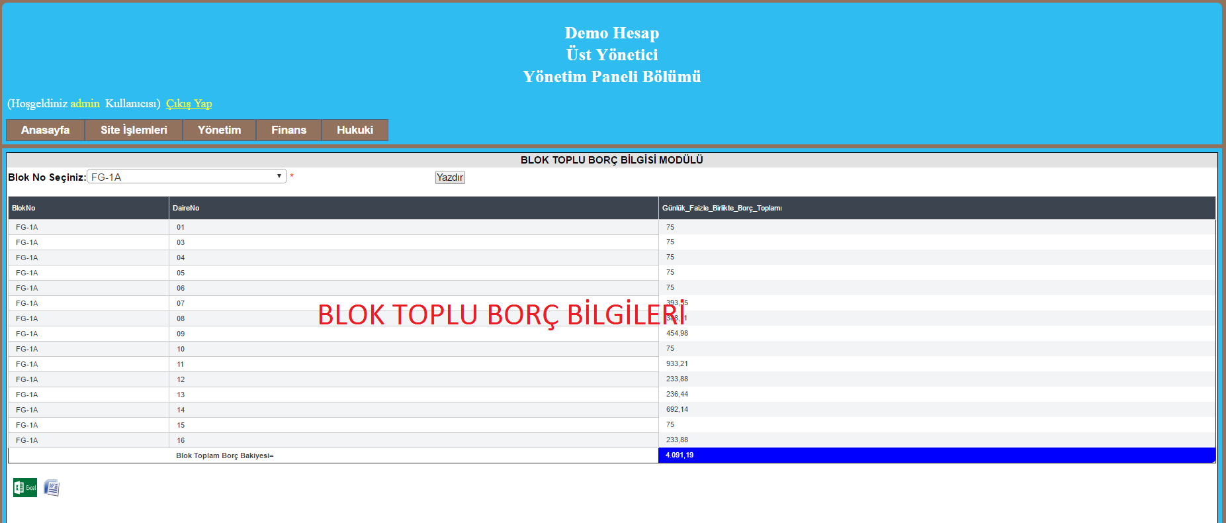Click the Günlük_Faizle_Birlikte_Borç_Toplamı column header
The image size is (1226, 523).
[722, 208]
